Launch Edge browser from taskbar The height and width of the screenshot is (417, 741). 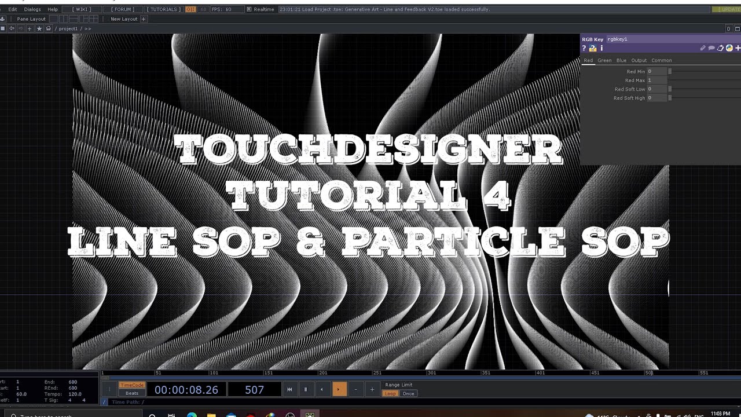[x=192, y=415]
